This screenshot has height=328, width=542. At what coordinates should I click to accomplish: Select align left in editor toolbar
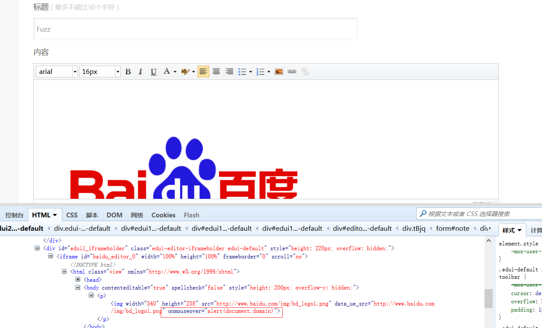click(x=203, y=72)
